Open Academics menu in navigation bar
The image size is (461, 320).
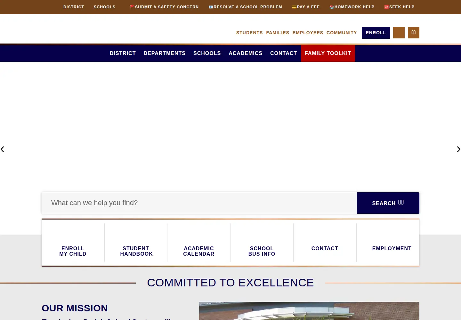click(x=246, y=53)
